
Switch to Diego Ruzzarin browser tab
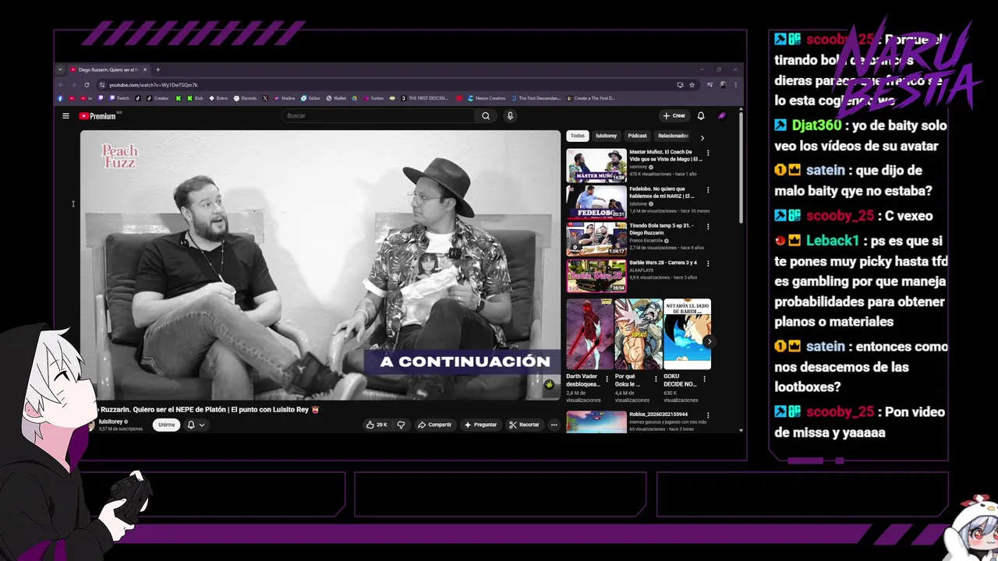[x=107, y=69]
